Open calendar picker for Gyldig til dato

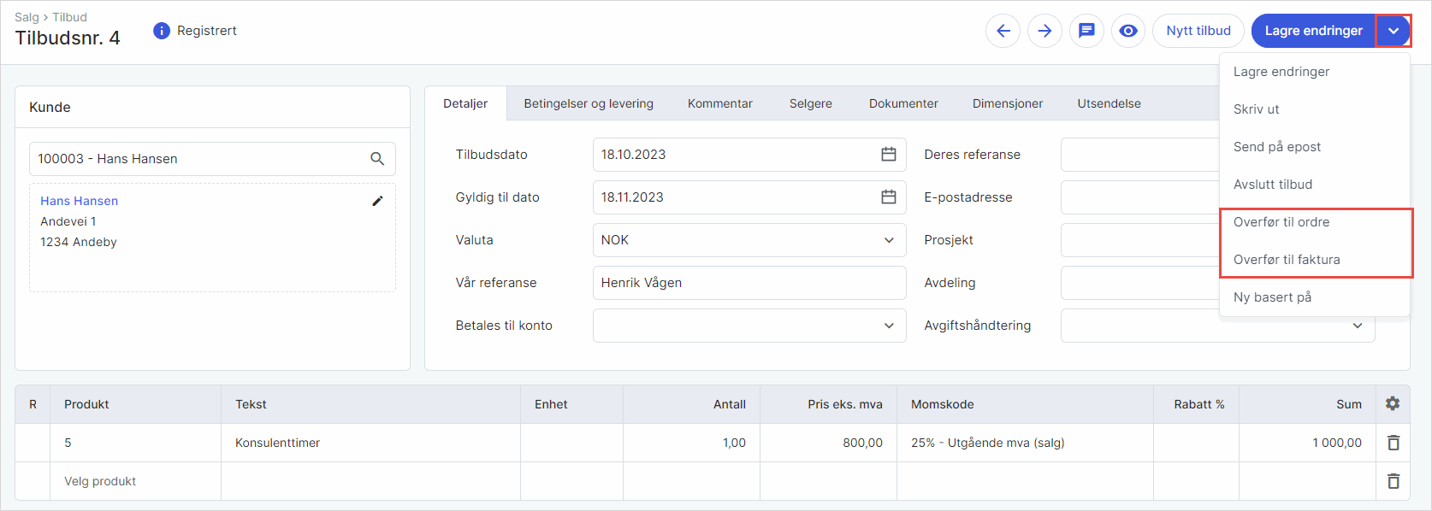click(x=889, y=197)
